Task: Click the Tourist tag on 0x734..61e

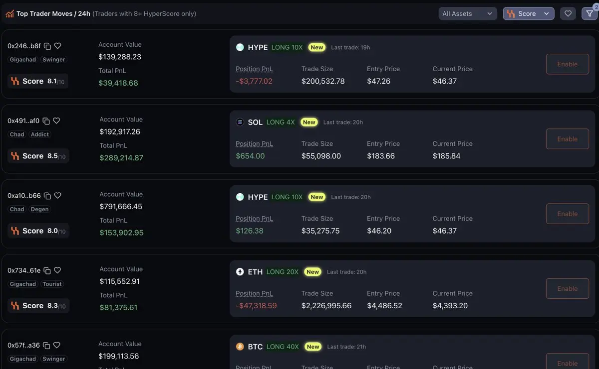Action: click(x=52, y=284)
